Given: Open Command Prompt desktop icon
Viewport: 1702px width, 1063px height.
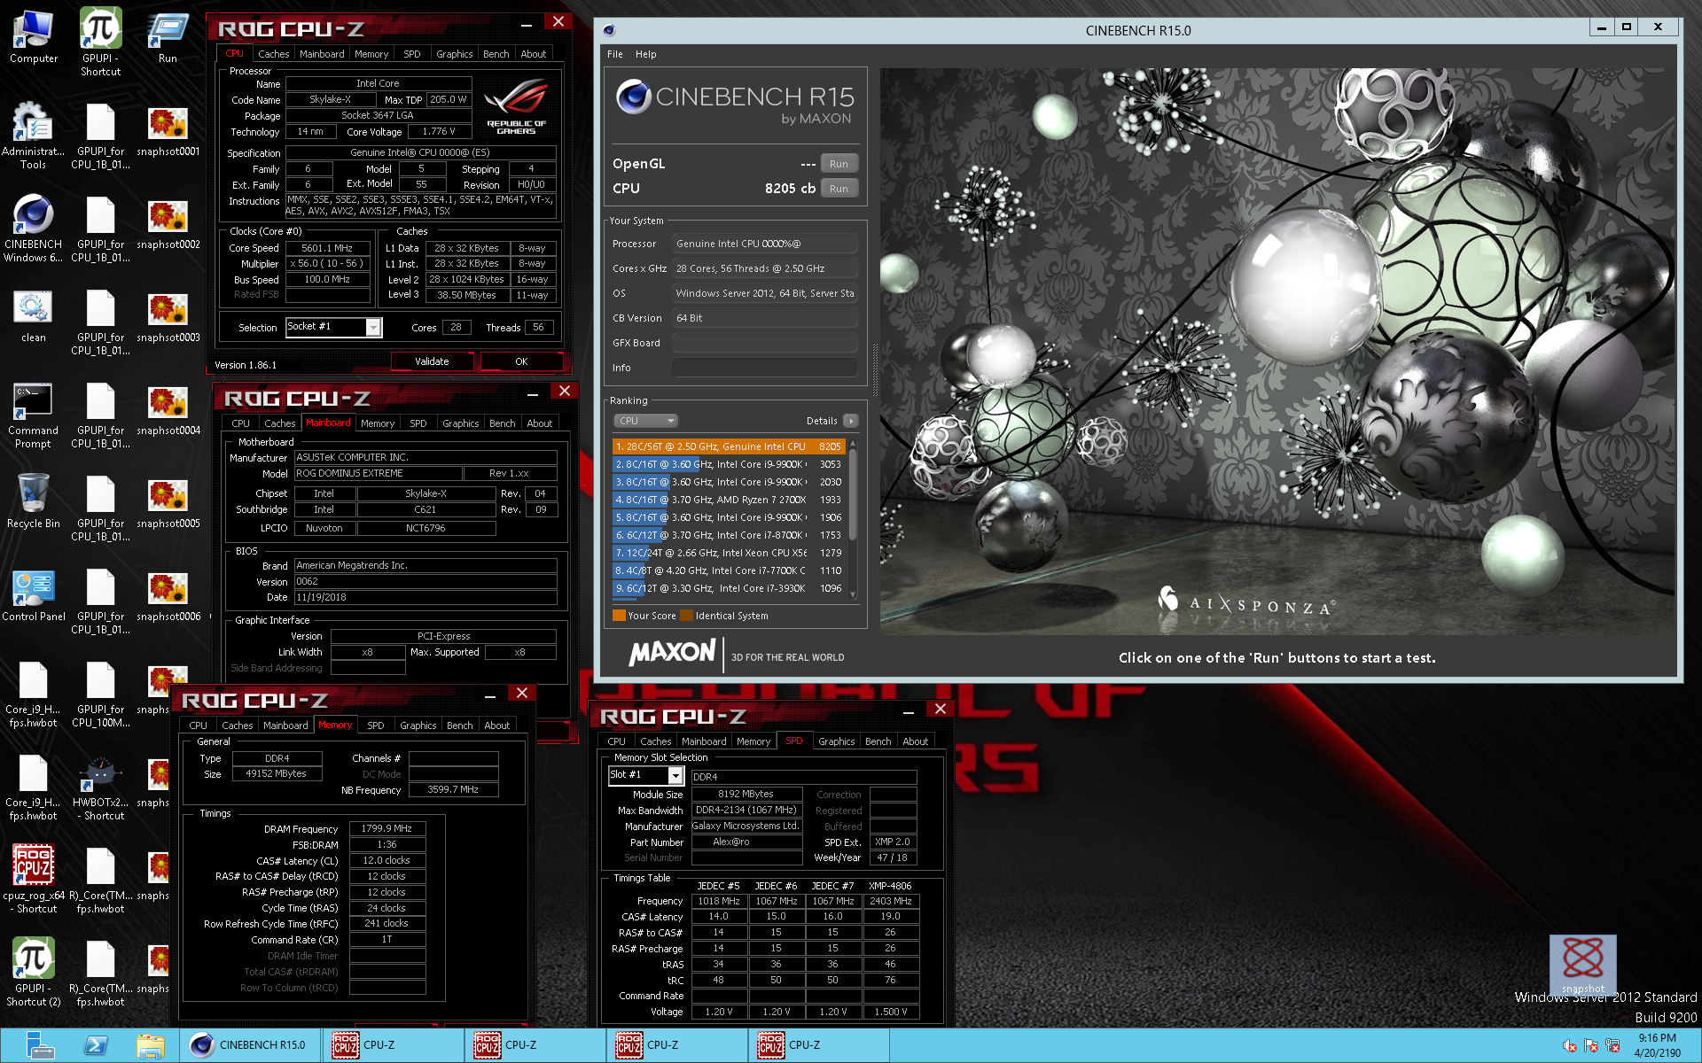Looking at the screenshot, I should coord(34,415).
